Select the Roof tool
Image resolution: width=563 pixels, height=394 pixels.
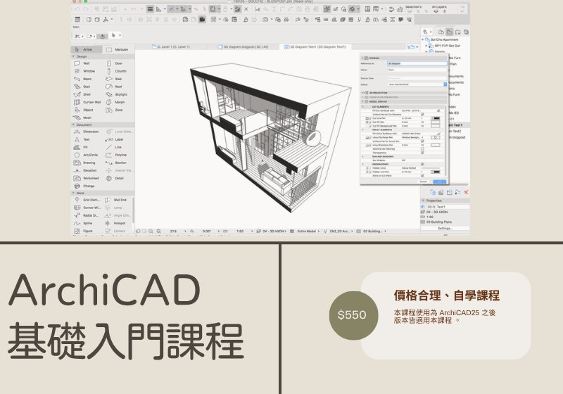114,87
